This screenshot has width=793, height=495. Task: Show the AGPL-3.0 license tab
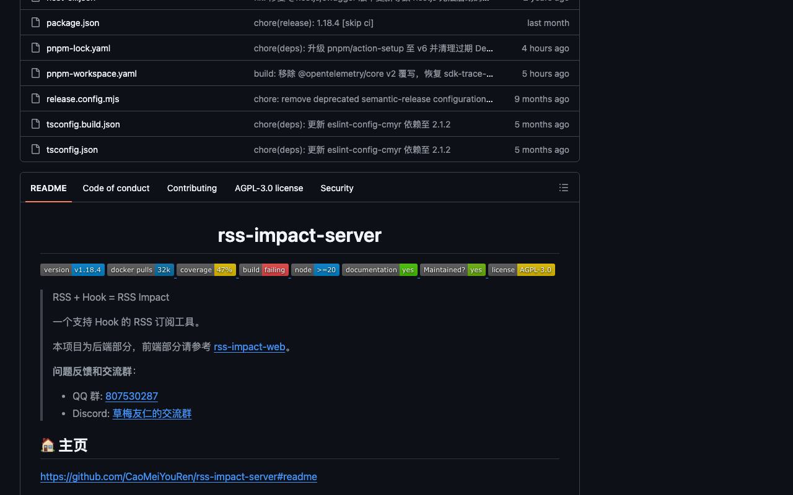point(269,188)
